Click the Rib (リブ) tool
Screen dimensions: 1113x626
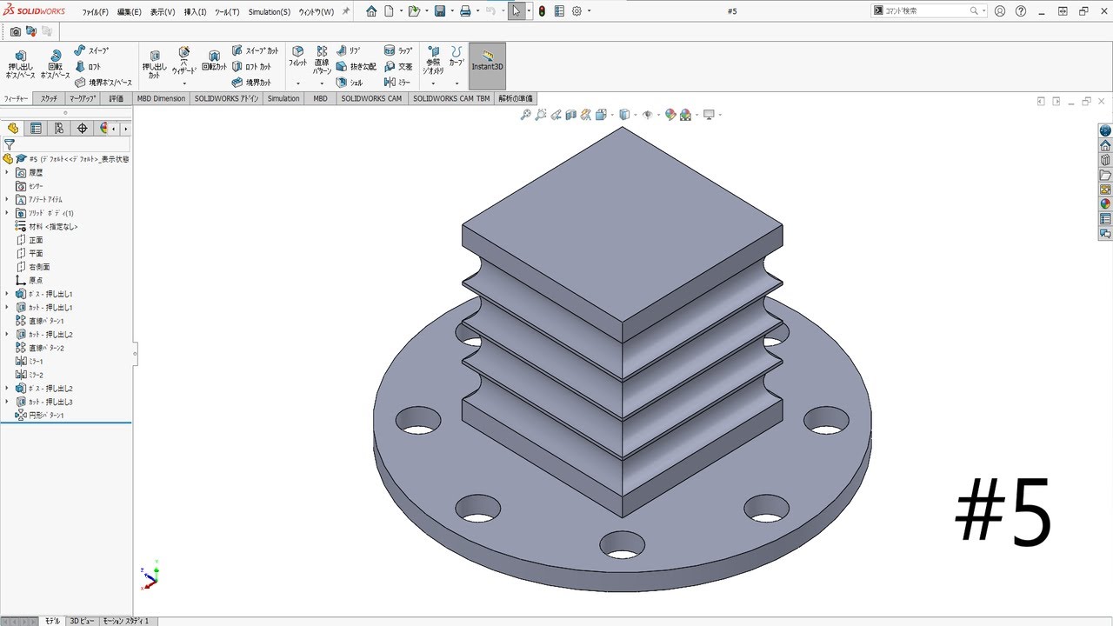pyautogui.click(x=349, y=50)
